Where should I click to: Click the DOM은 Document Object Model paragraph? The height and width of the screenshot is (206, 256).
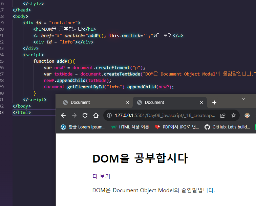pyautogui.click(x=153, y=190)
